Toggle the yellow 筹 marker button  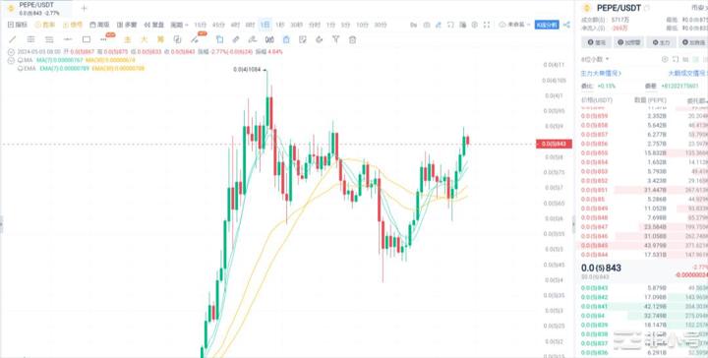point(160,39)
